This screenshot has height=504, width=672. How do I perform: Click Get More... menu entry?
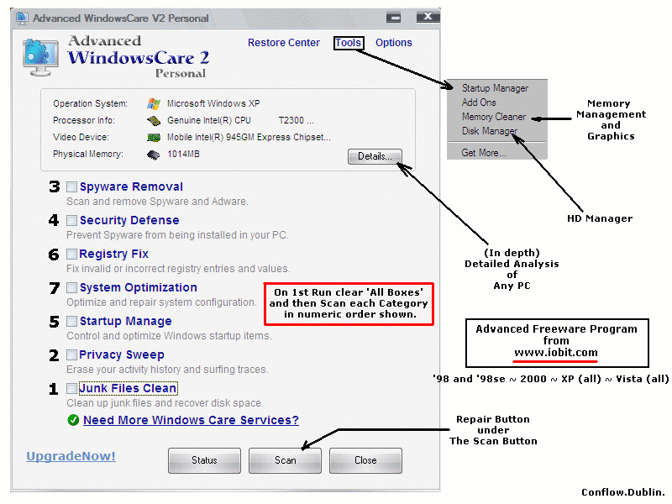point(484,153)
